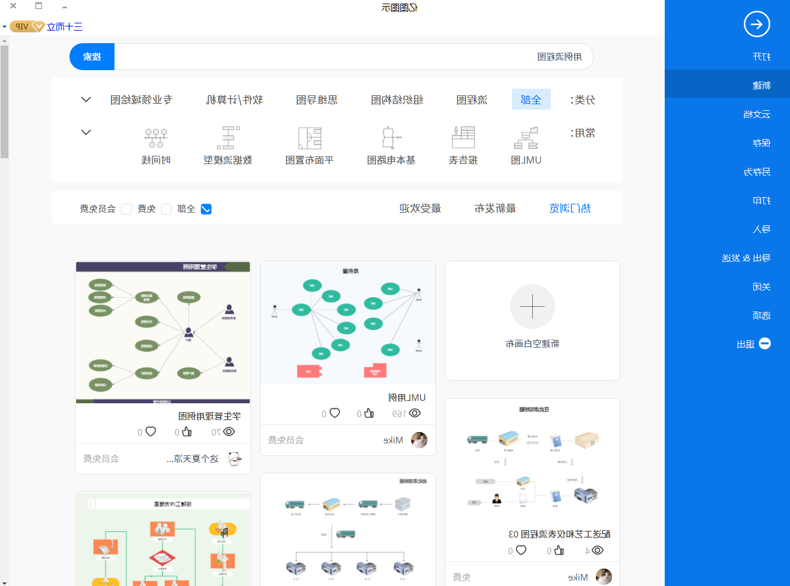Open the UML用例 diagram thumbnail
Image resolution: width=790 pixels, height=586 pixels.
pos(348,323)
